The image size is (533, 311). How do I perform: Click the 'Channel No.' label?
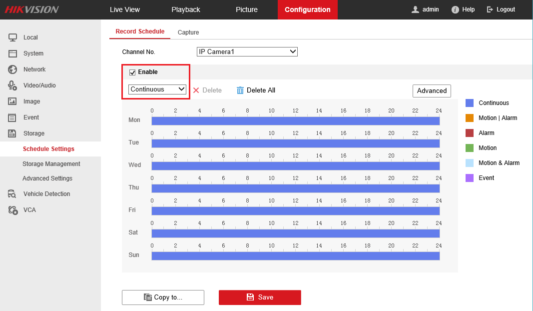139,52
